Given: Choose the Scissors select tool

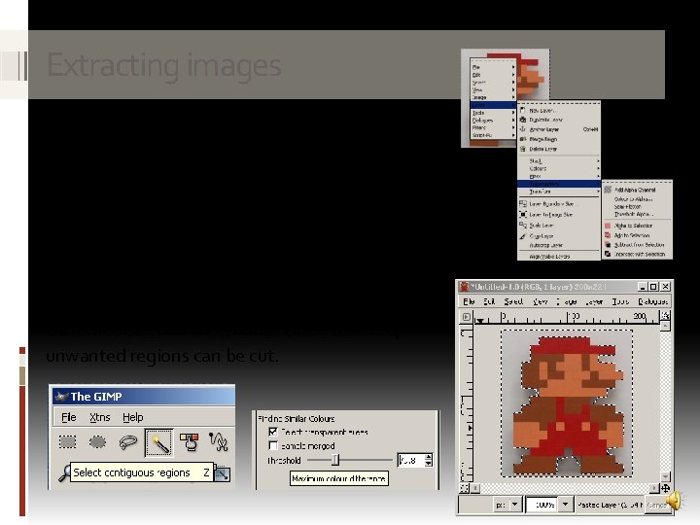Looking at the screenshot, I should (x=219, y=441).
